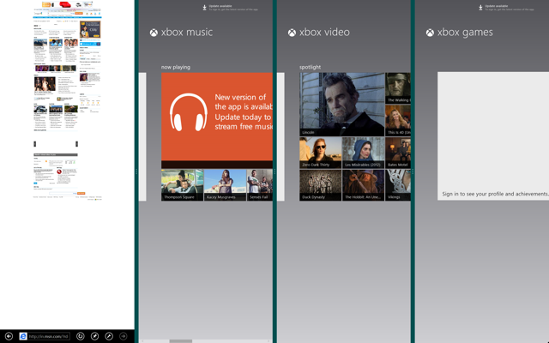Pin the site using the pin icon
The width and height of the screenshot is (549, 343).
94,336
